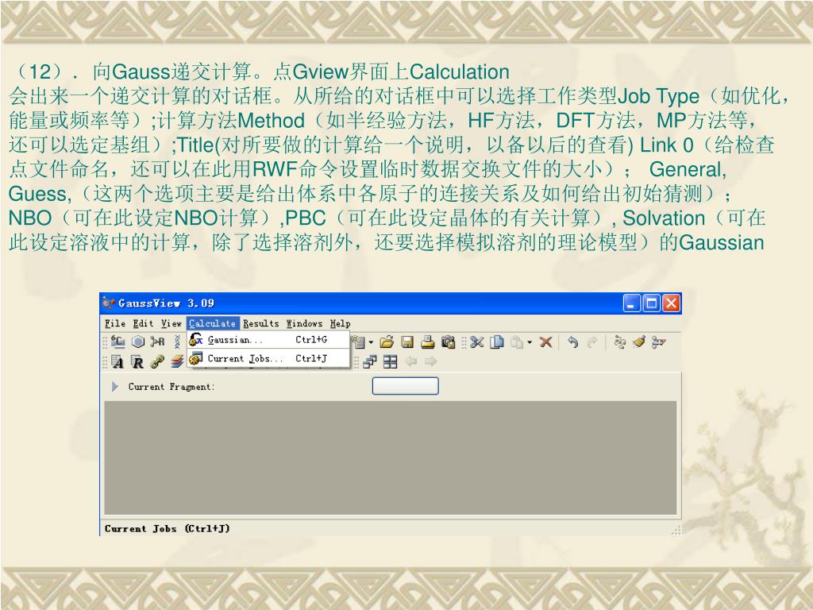Screen dimensions: 813x610
Task: Click the cascade windows icon
Action: click(370, 361)
